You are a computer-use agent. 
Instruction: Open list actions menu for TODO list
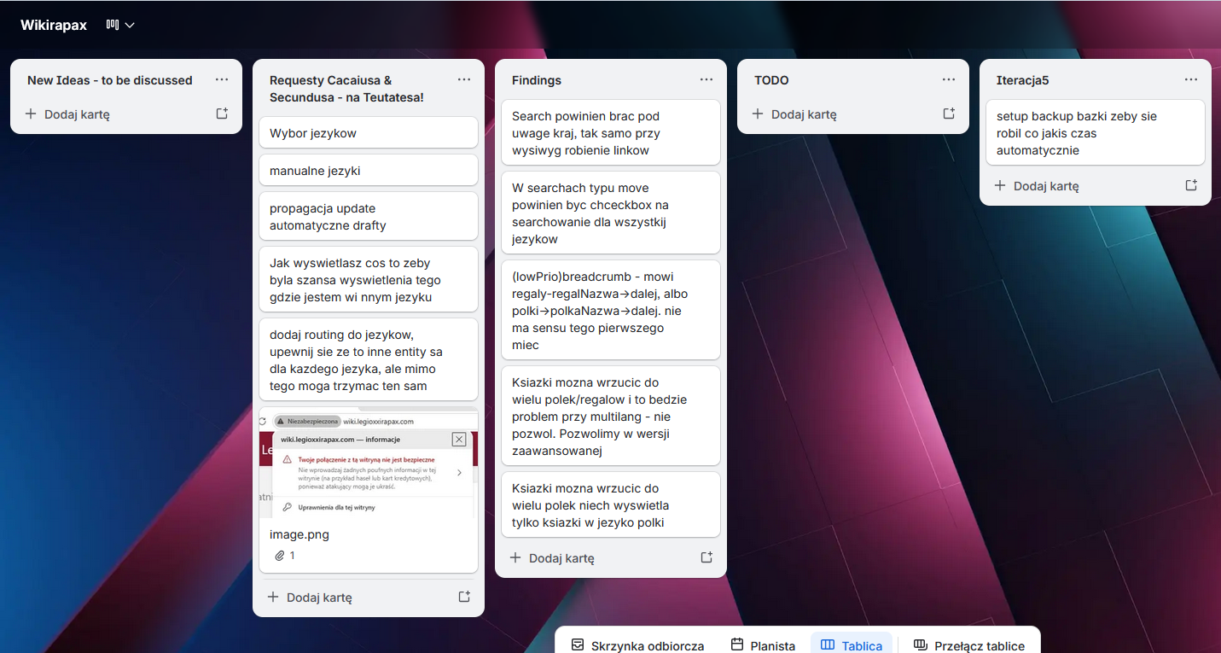(949, 79)
